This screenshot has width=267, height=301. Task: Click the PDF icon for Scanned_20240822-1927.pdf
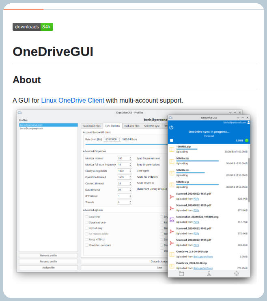pos(172,197)
